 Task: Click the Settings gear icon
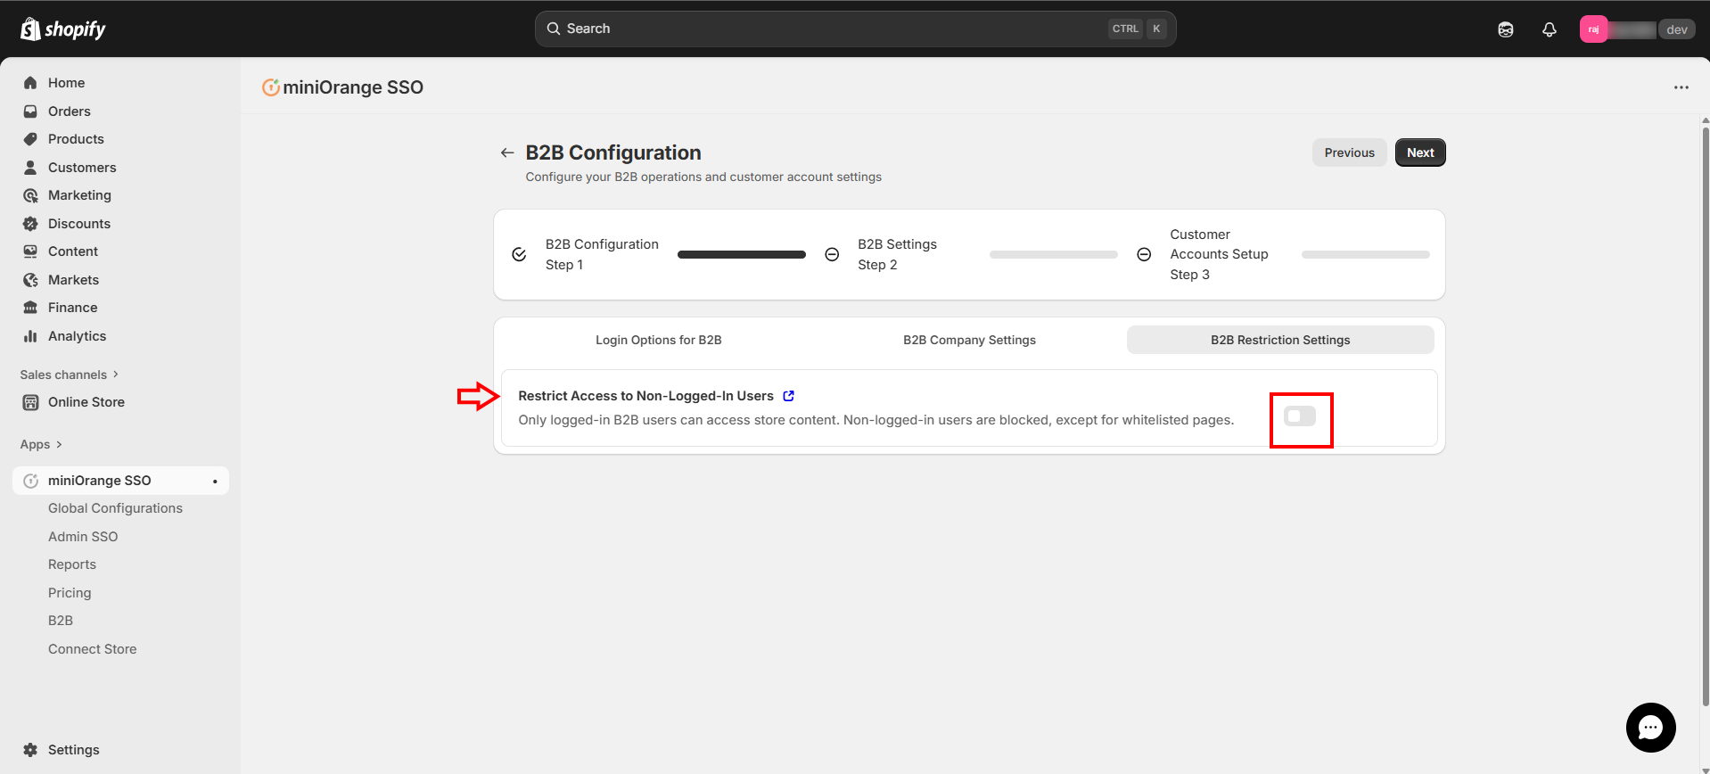(30, 750)
